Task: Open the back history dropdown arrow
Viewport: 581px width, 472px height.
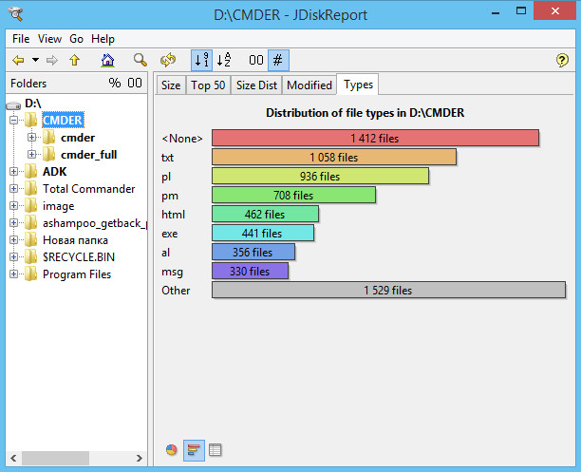Action: (x=35, y=59)
